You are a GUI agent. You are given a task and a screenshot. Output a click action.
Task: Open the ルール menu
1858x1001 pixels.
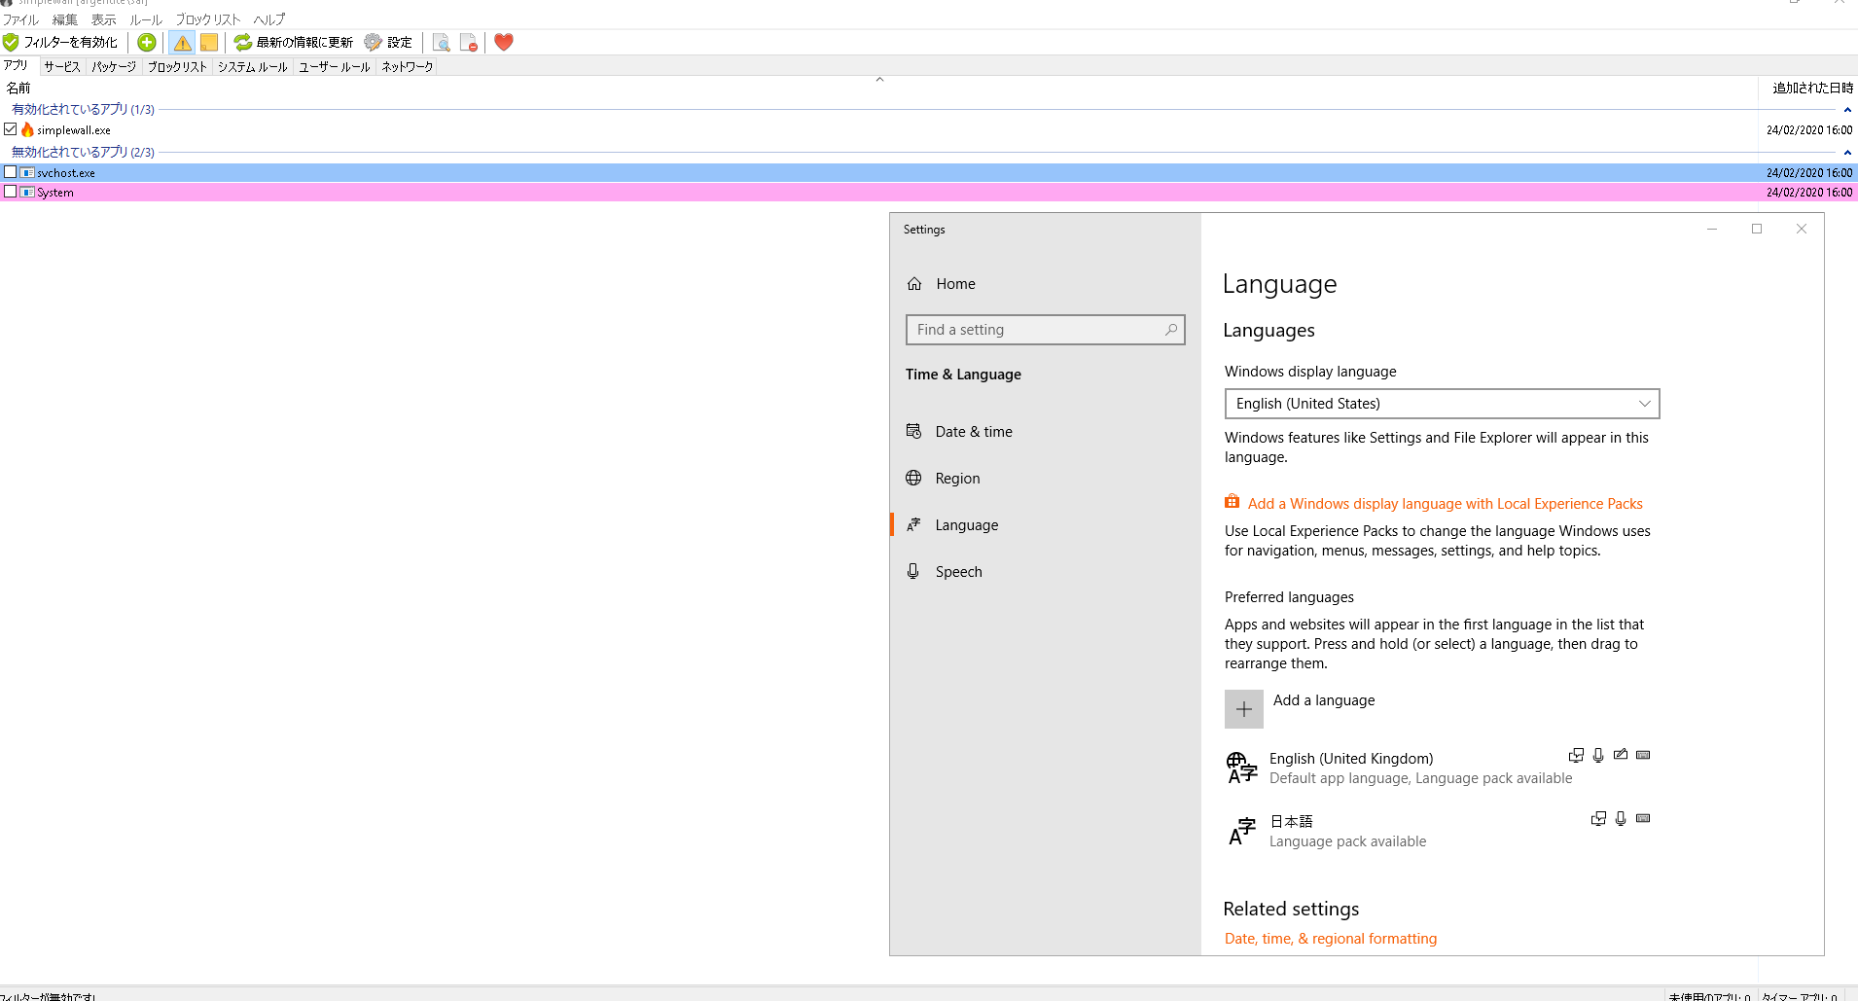tap(146, 19)
